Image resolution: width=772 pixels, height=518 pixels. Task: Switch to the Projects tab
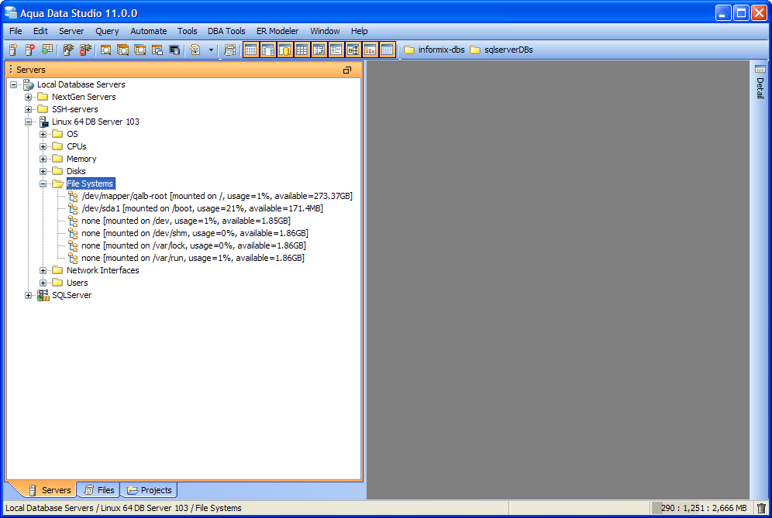click(150, 490)
